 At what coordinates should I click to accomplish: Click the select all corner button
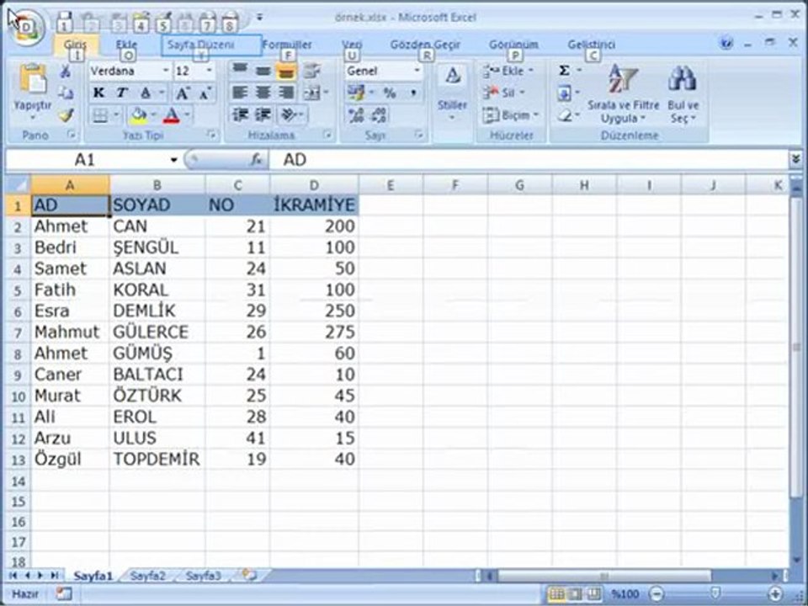point(17,185)
